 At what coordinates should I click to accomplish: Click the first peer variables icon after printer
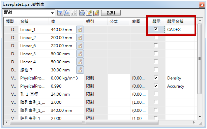click(x=89, y=13)
